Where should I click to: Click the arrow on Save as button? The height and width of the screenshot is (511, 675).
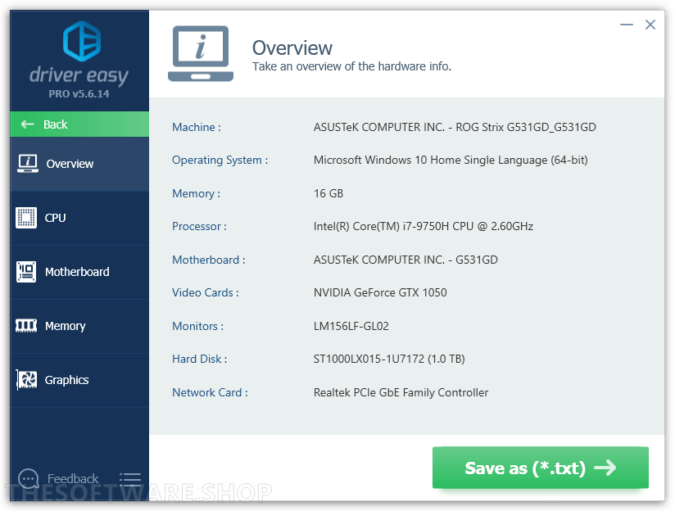(x=605, y=468)
